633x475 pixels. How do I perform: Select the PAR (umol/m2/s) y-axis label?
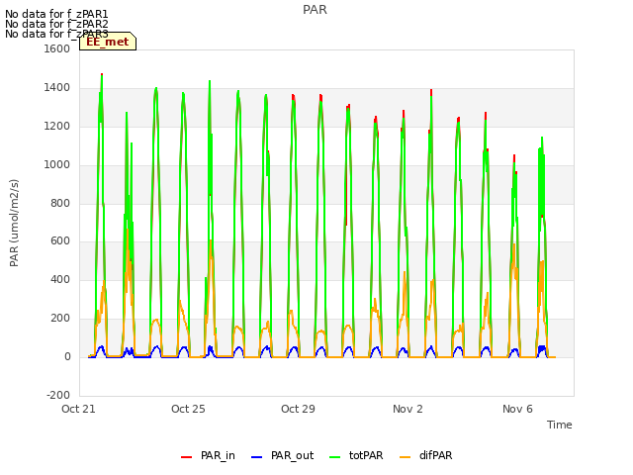point(14,223)
